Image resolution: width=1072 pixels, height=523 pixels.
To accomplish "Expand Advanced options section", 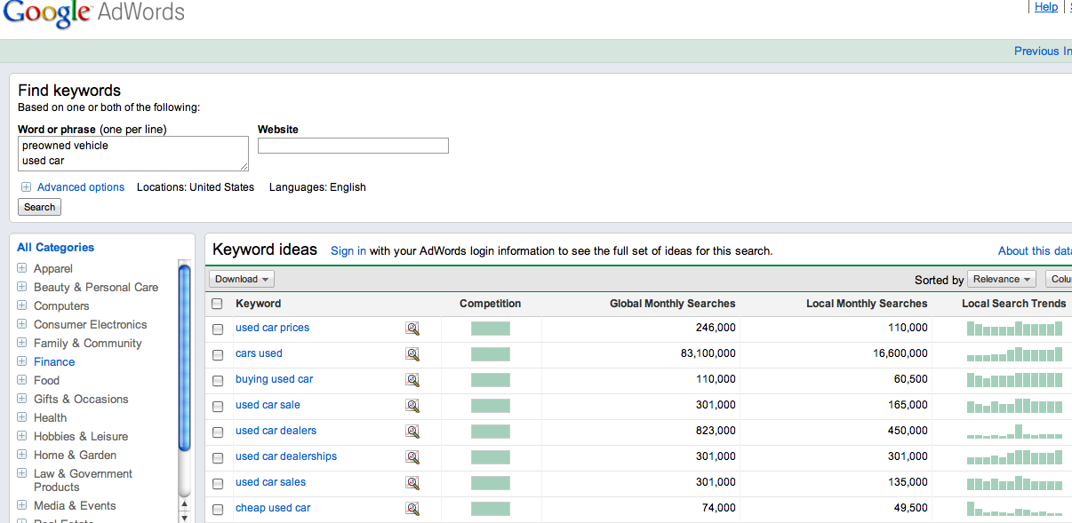I will (80, 187).
